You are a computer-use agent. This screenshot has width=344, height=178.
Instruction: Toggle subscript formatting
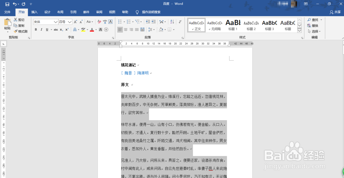[62, 29]
